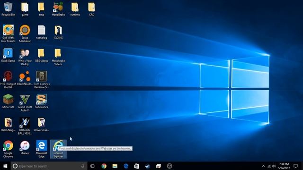Open the Windows Start menu
The image size is (303, 170).
[5, 166]
